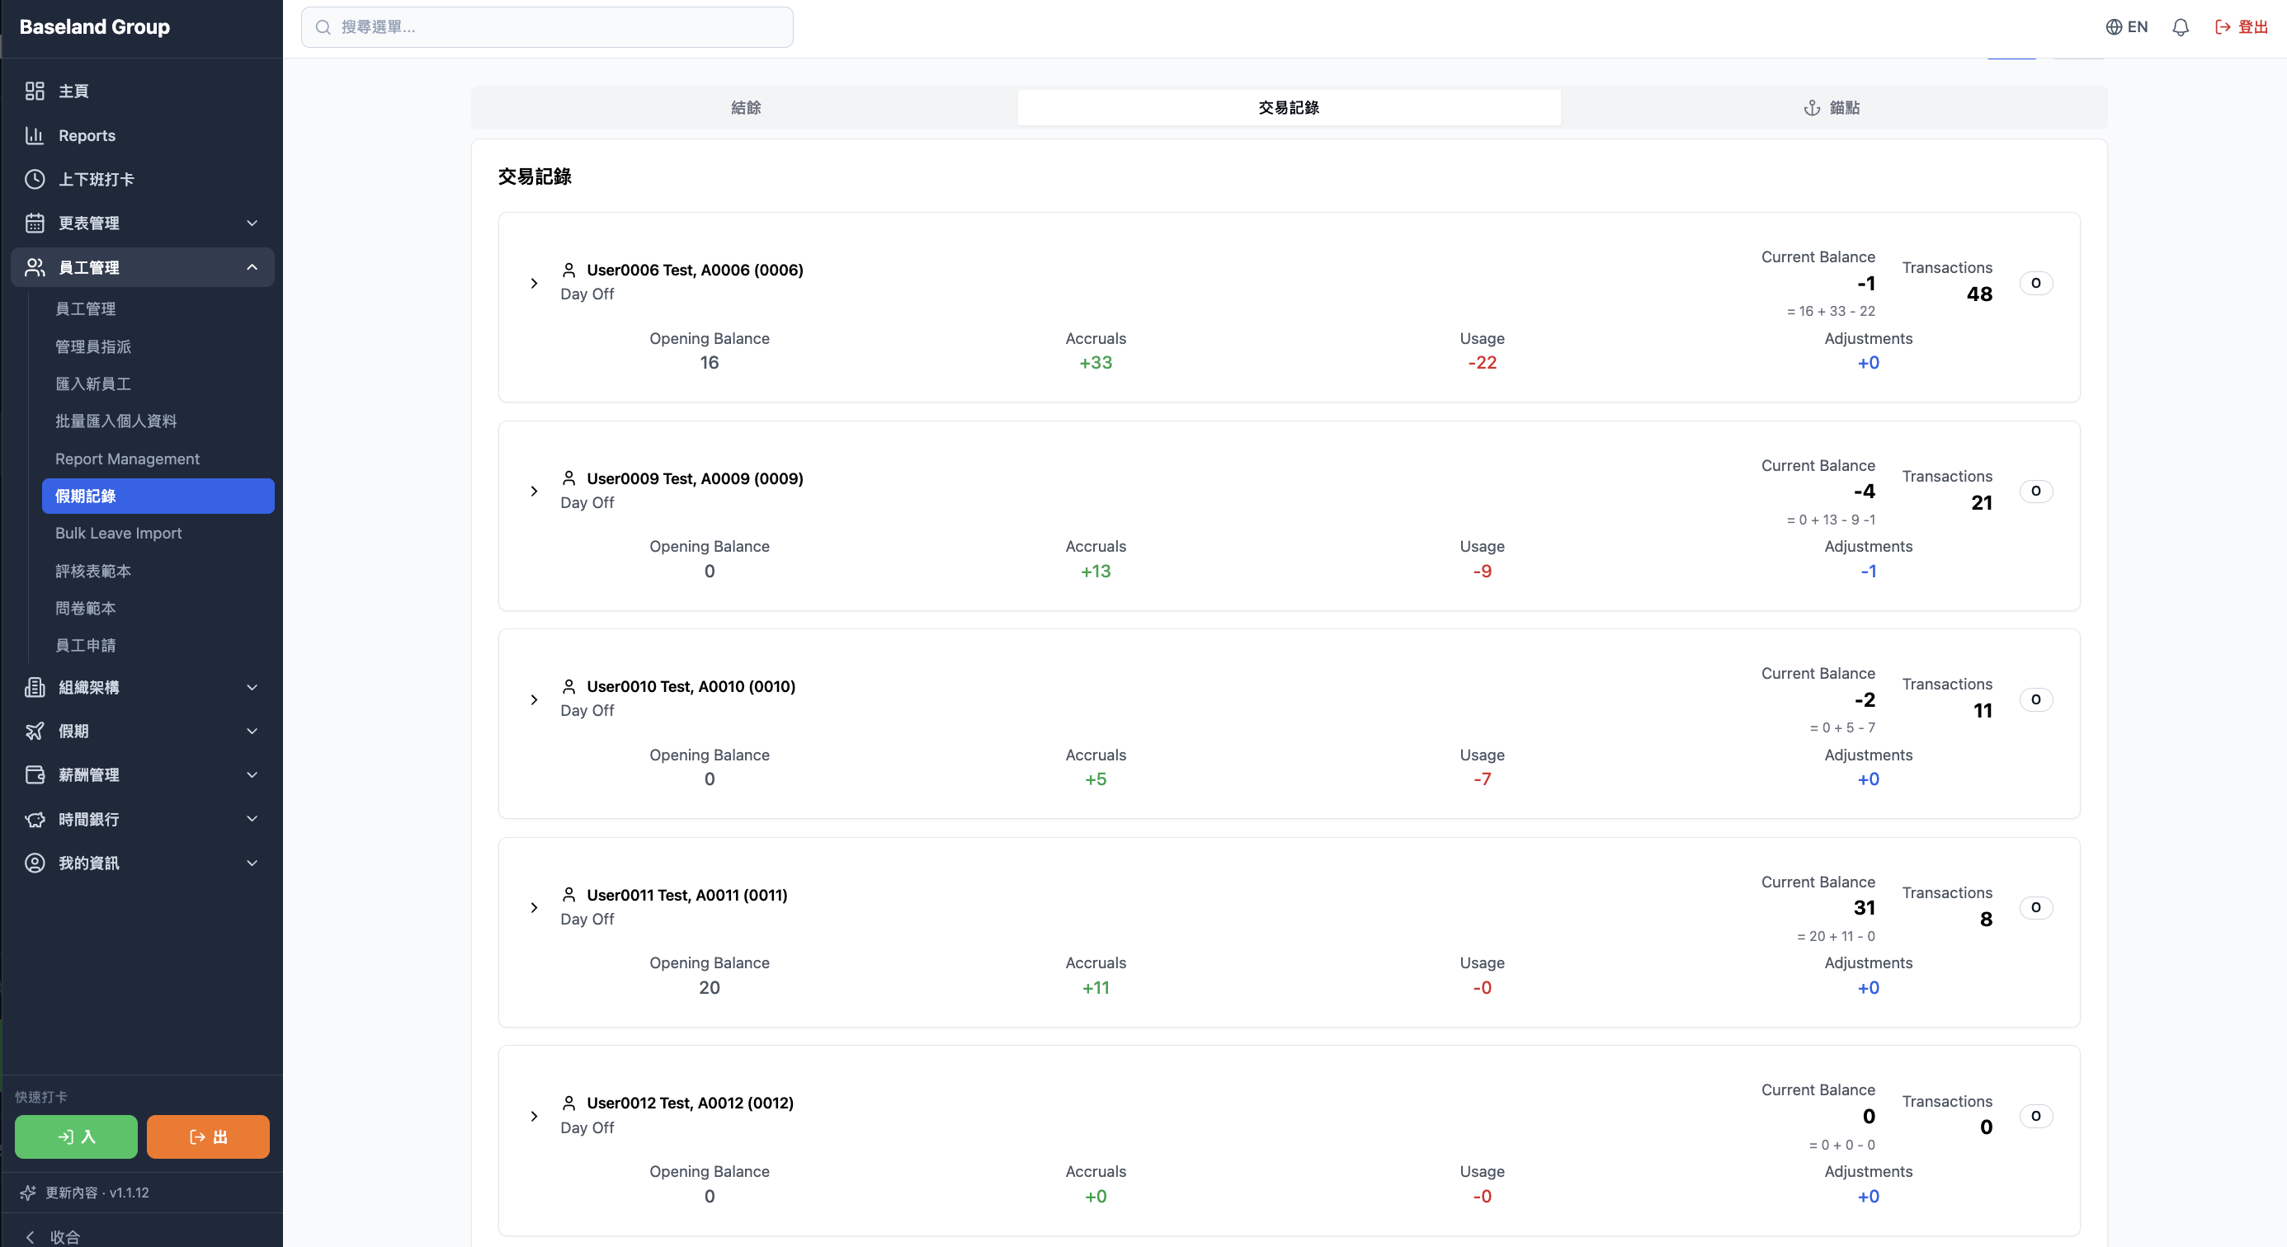The image size is (2287, 1247).
Task: Click the people icon beside 員工管理
Action: click(35, 267)
